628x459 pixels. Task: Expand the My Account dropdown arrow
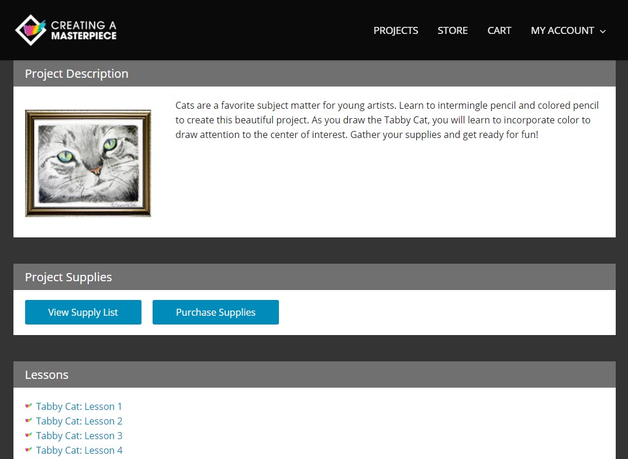pyautogui.click(x=603, y=31)
